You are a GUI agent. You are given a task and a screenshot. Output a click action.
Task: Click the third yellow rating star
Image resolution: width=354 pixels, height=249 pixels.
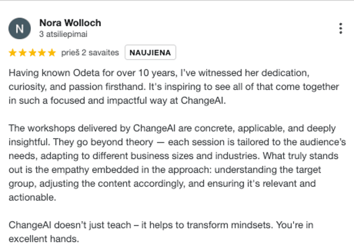click(x=33, y=53)
